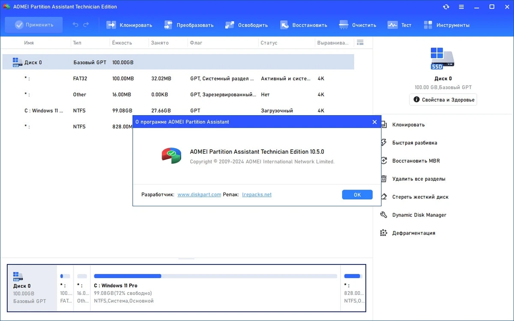Select Диск 0 block in disk map
Screen dimensions: 514x321
click(32, 288)
